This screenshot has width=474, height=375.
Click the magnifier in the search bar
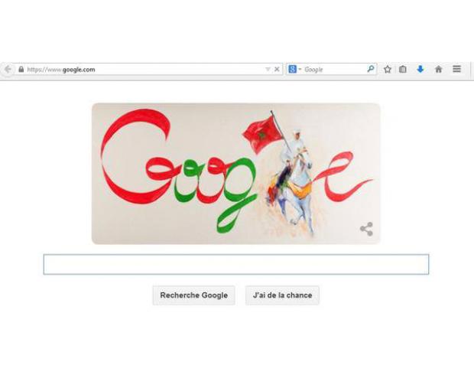pyautogui.click(x=371, y=70)
